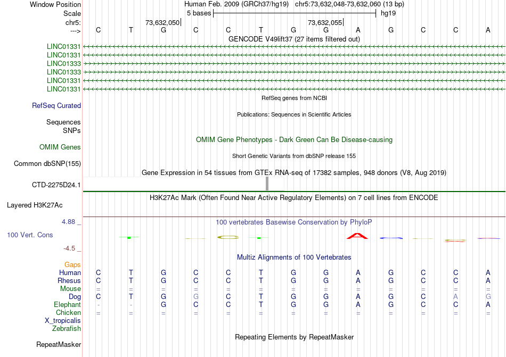
Task: Open the Basewise Conservation by PhyloP title
Action: 294,222
